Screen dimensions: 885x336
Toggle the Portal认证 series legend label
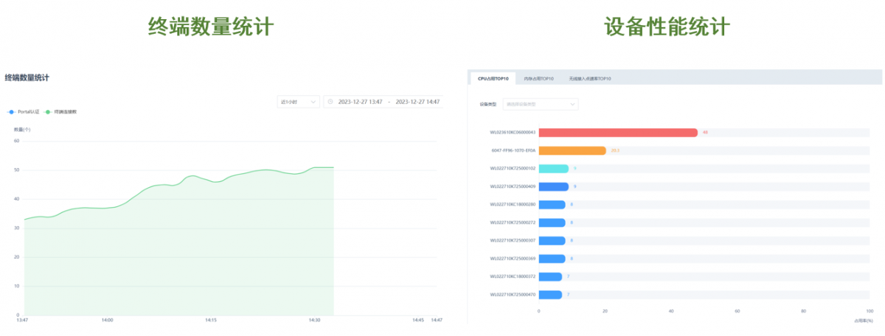pyautogui.click(x=28, y=112)
